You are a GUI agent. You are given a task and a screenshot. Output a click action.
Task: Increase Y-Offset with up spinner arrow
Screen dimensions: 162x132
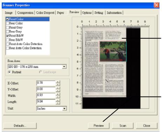click(58, 88)
